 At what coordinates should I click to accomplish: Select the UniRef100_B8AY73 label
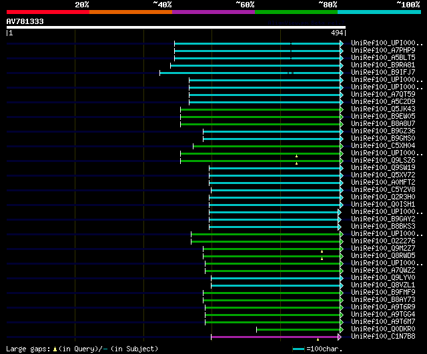(x=383, y=300)
